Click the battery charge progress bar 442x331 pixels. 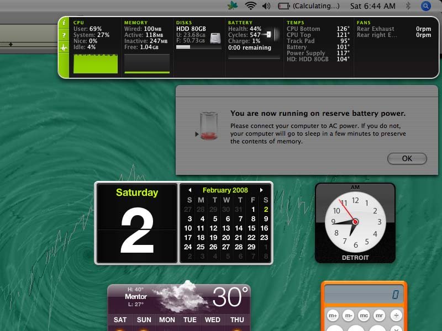click(254, 57)
